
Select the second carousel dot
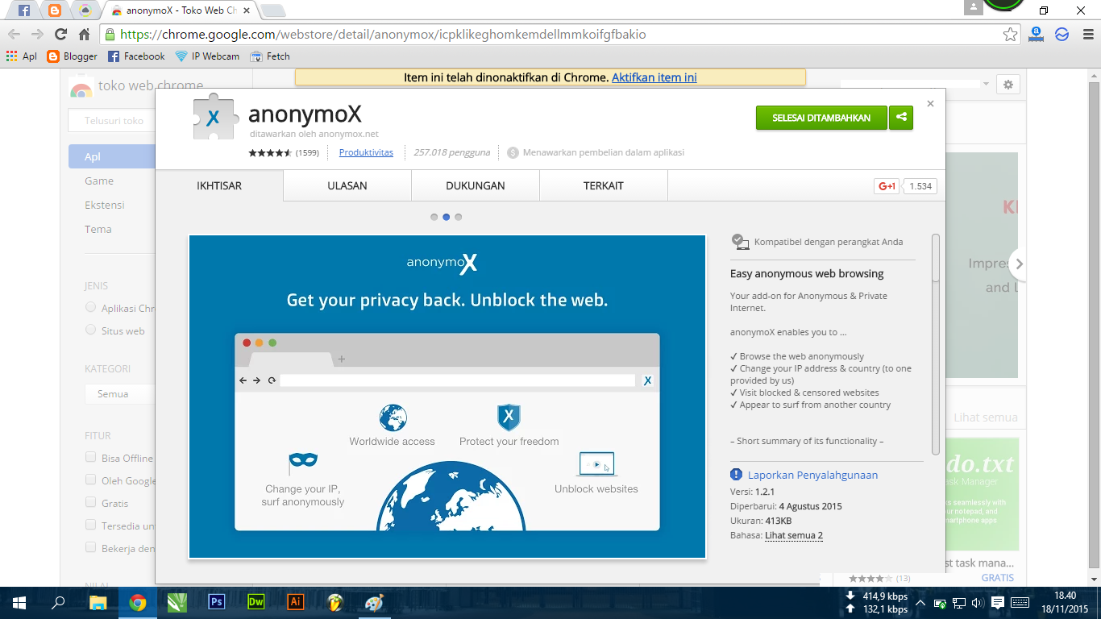click(447, 217)
